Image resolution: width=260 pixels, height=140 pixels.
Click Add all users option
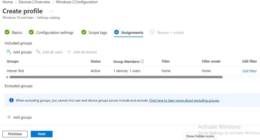tap(49, 52)
